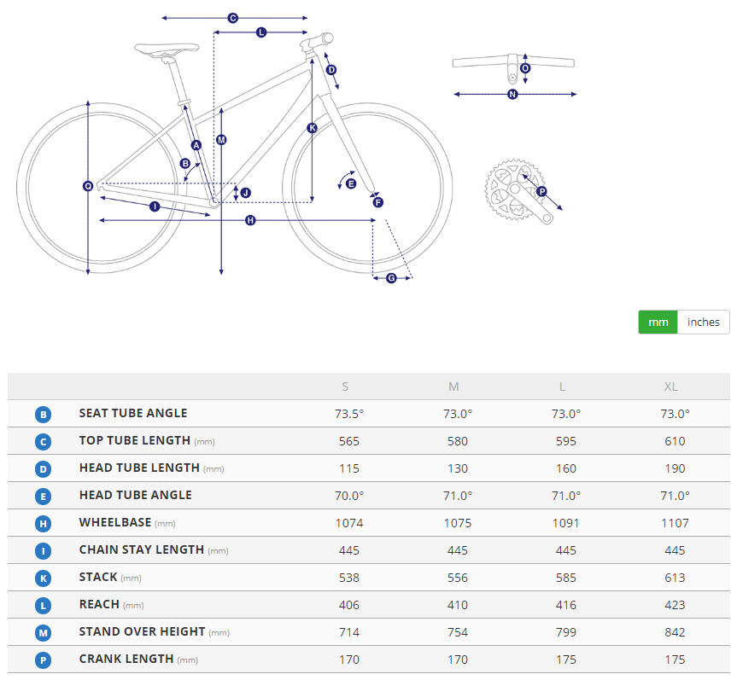The image size is (737, 680).
Task: Click the blue B icon beside Seat Tube Angle
Action: click(x=44, y=414)
